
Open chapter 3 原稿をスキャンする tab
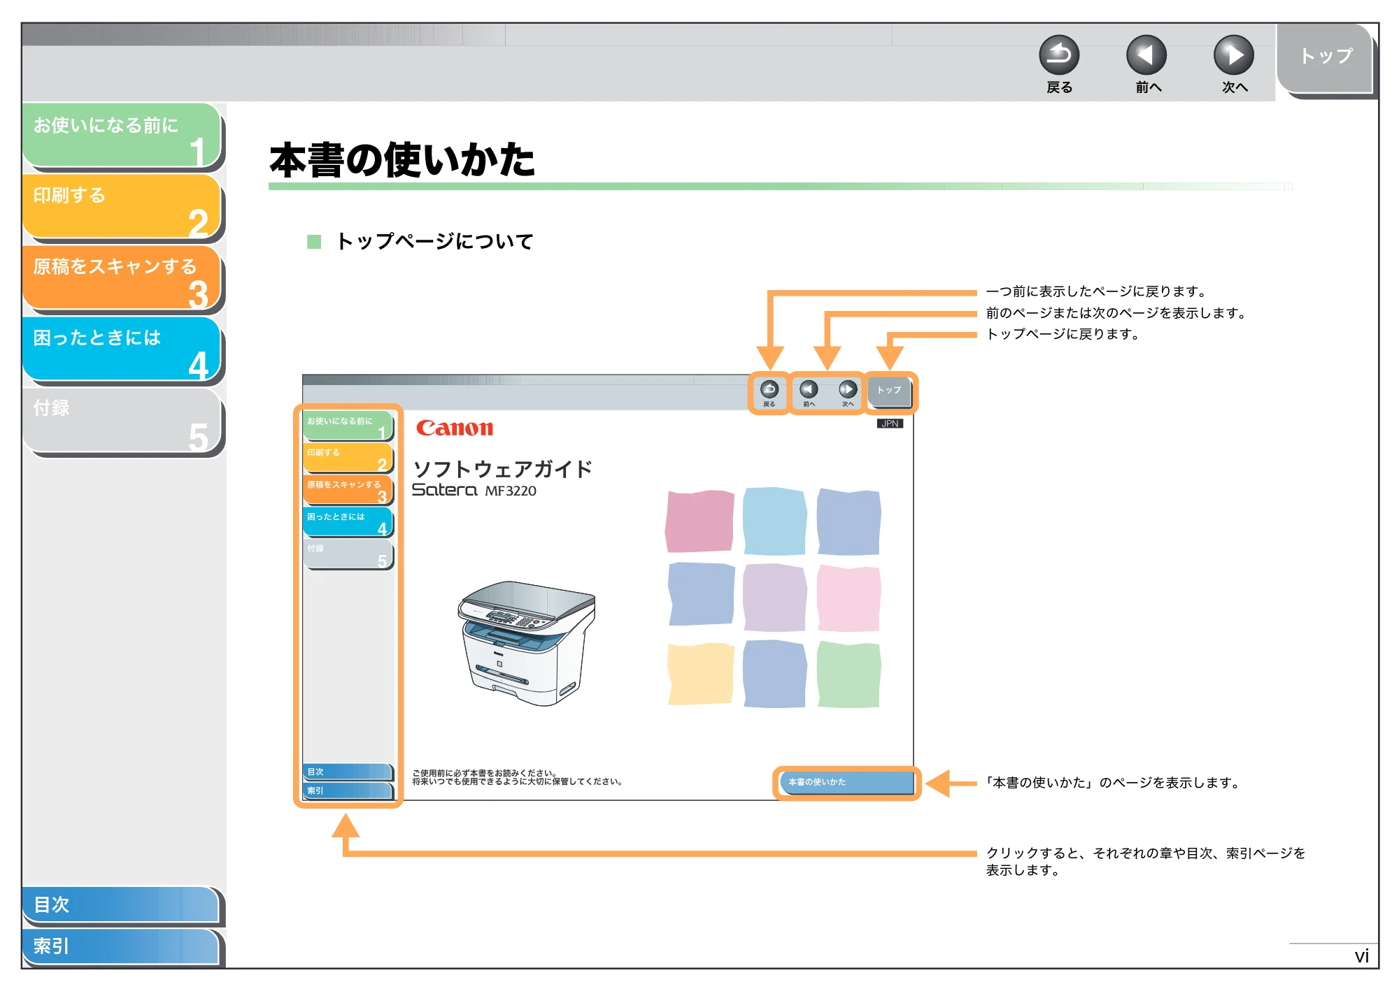[x=122, y=278]
